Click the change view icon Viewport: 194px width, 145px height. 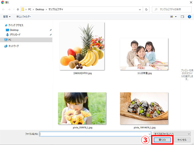(x=172, y=17)
